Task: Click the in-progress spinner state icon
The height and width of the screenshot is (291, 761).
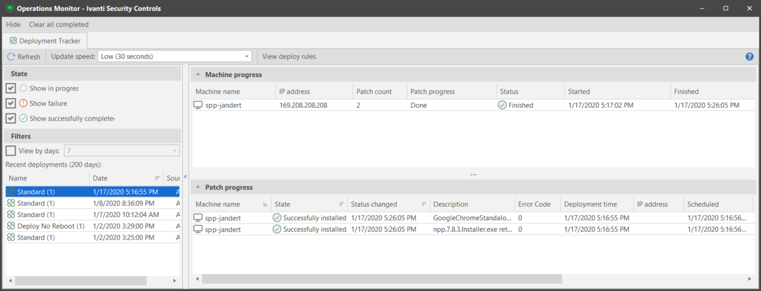Action: click(23, 88)
